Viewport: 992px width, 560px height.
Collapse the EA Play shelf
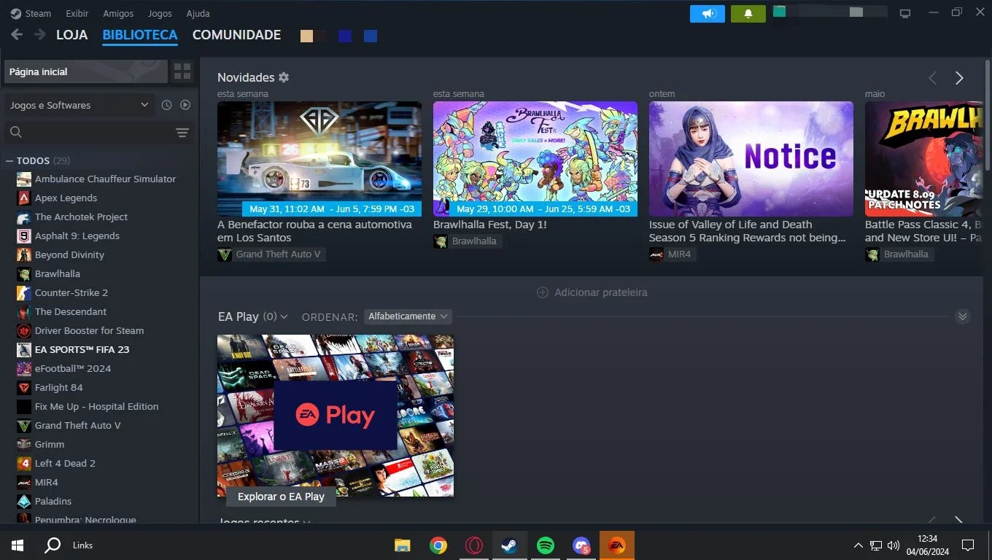(x=963, y=316)
